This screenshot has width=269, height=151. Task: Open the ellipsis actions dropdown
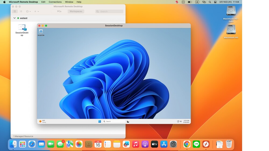(x=28, y=12)
